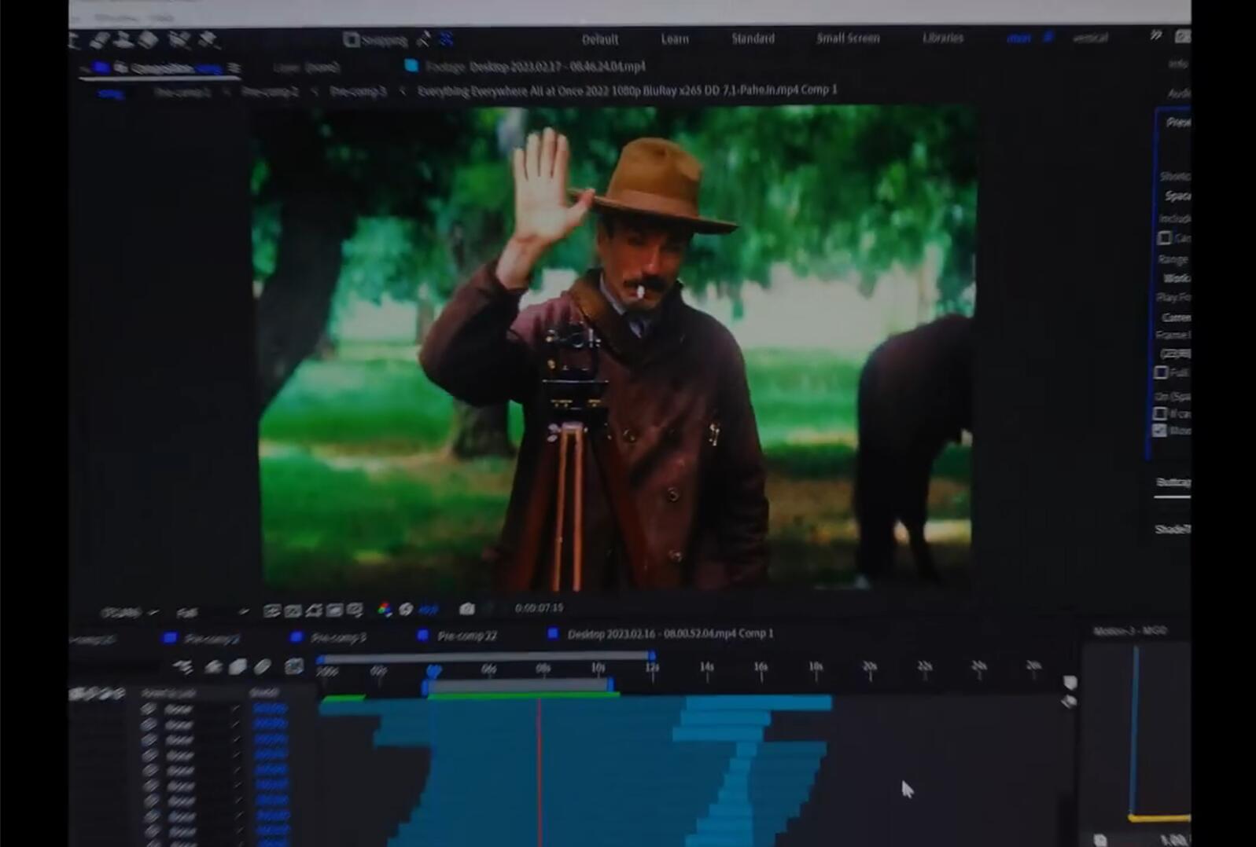The height and width of the screenshot is (847, 1256).
Task: Select the Eraser tool in toolbar
Action: pos(149,40)
